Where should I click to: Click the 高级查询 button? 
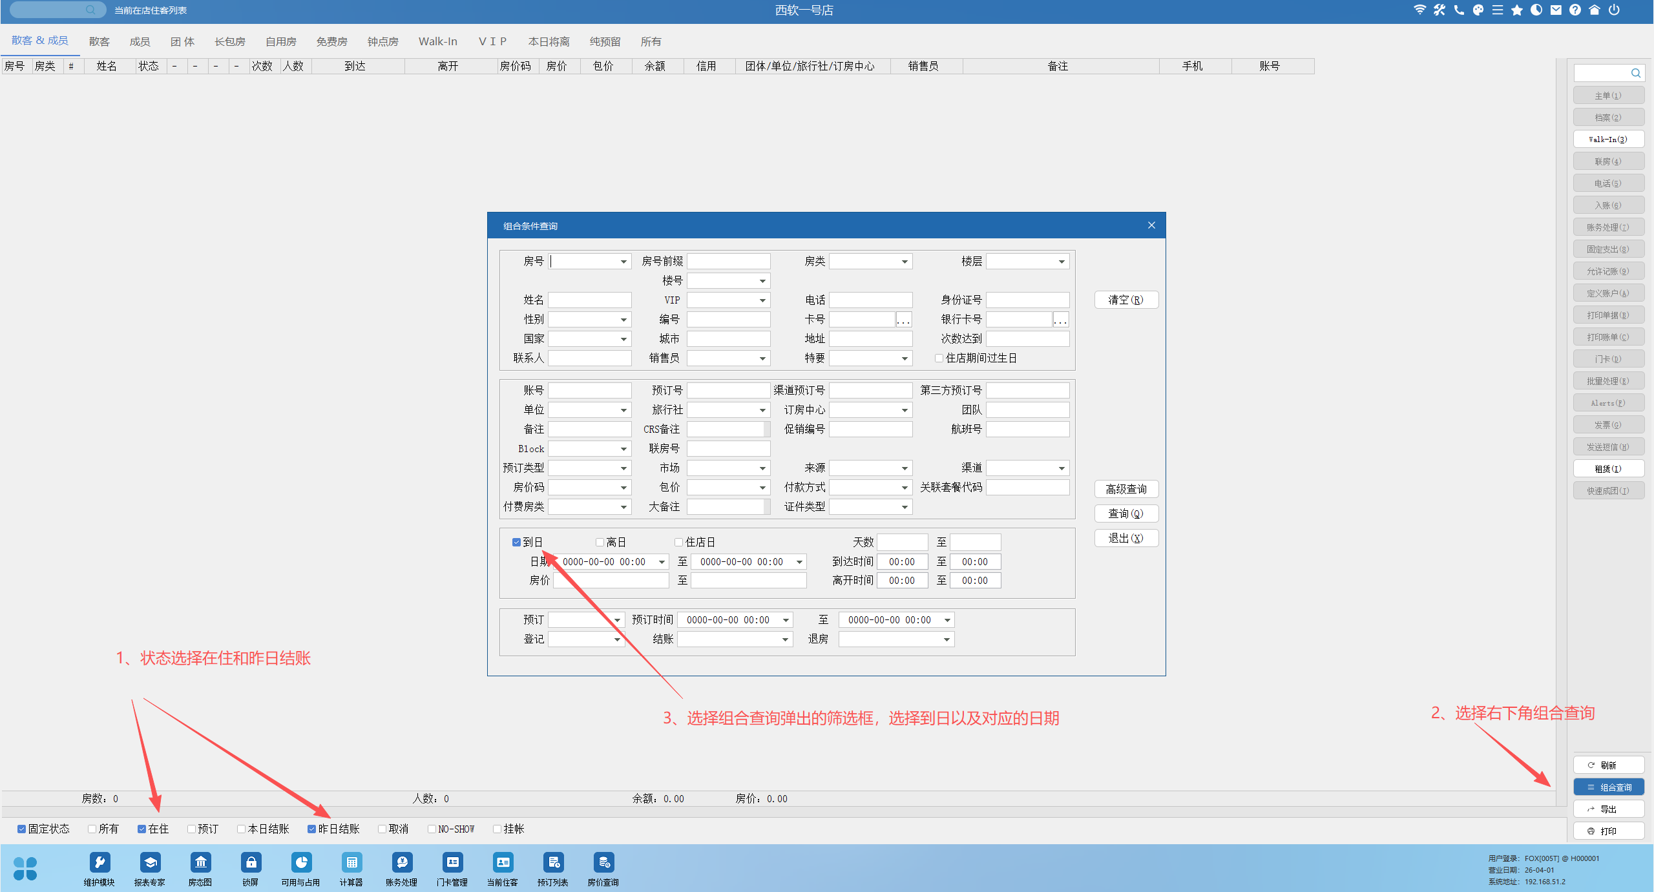click(x=1126, y=489)
